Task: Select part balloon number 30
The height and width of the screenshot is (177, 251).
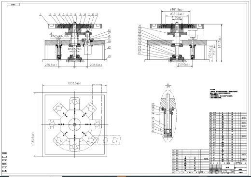Action: coord(139,26)
